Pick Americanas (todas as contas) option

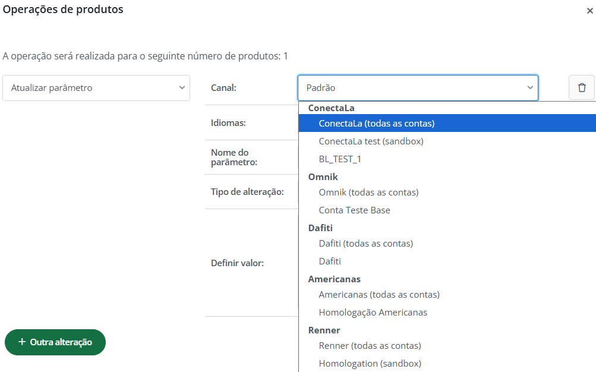tap(379, 295)
